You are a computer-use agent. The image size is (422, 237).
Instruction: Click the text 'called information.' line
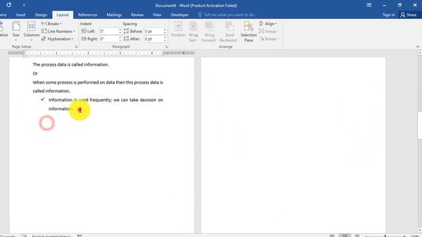[x=51, y=91]
